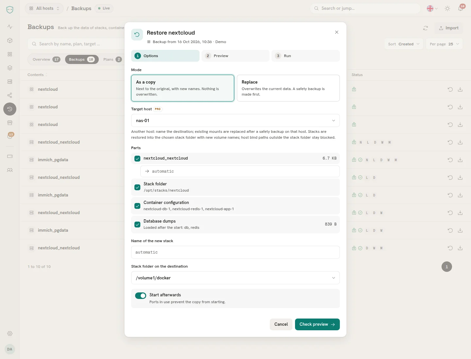Click pagination page 1 button
This screenshot has width=471, height=359.
(x=447, y=267)
